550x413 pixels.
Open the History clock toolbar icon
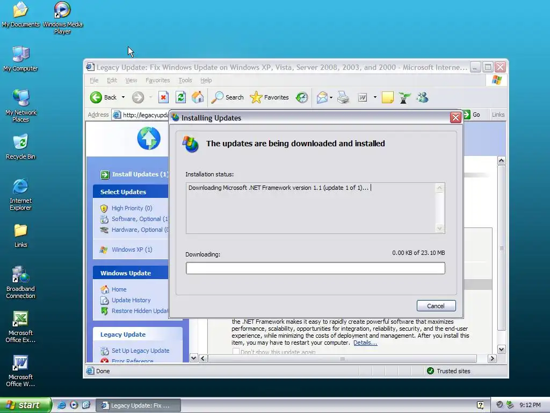pyautogui.click(x=302, y=97)
